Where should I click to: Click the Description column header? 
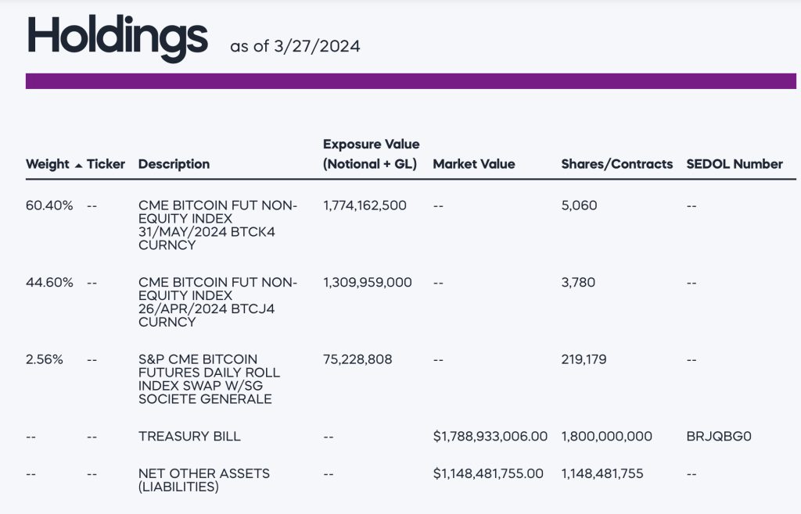[x=174, y=164]
